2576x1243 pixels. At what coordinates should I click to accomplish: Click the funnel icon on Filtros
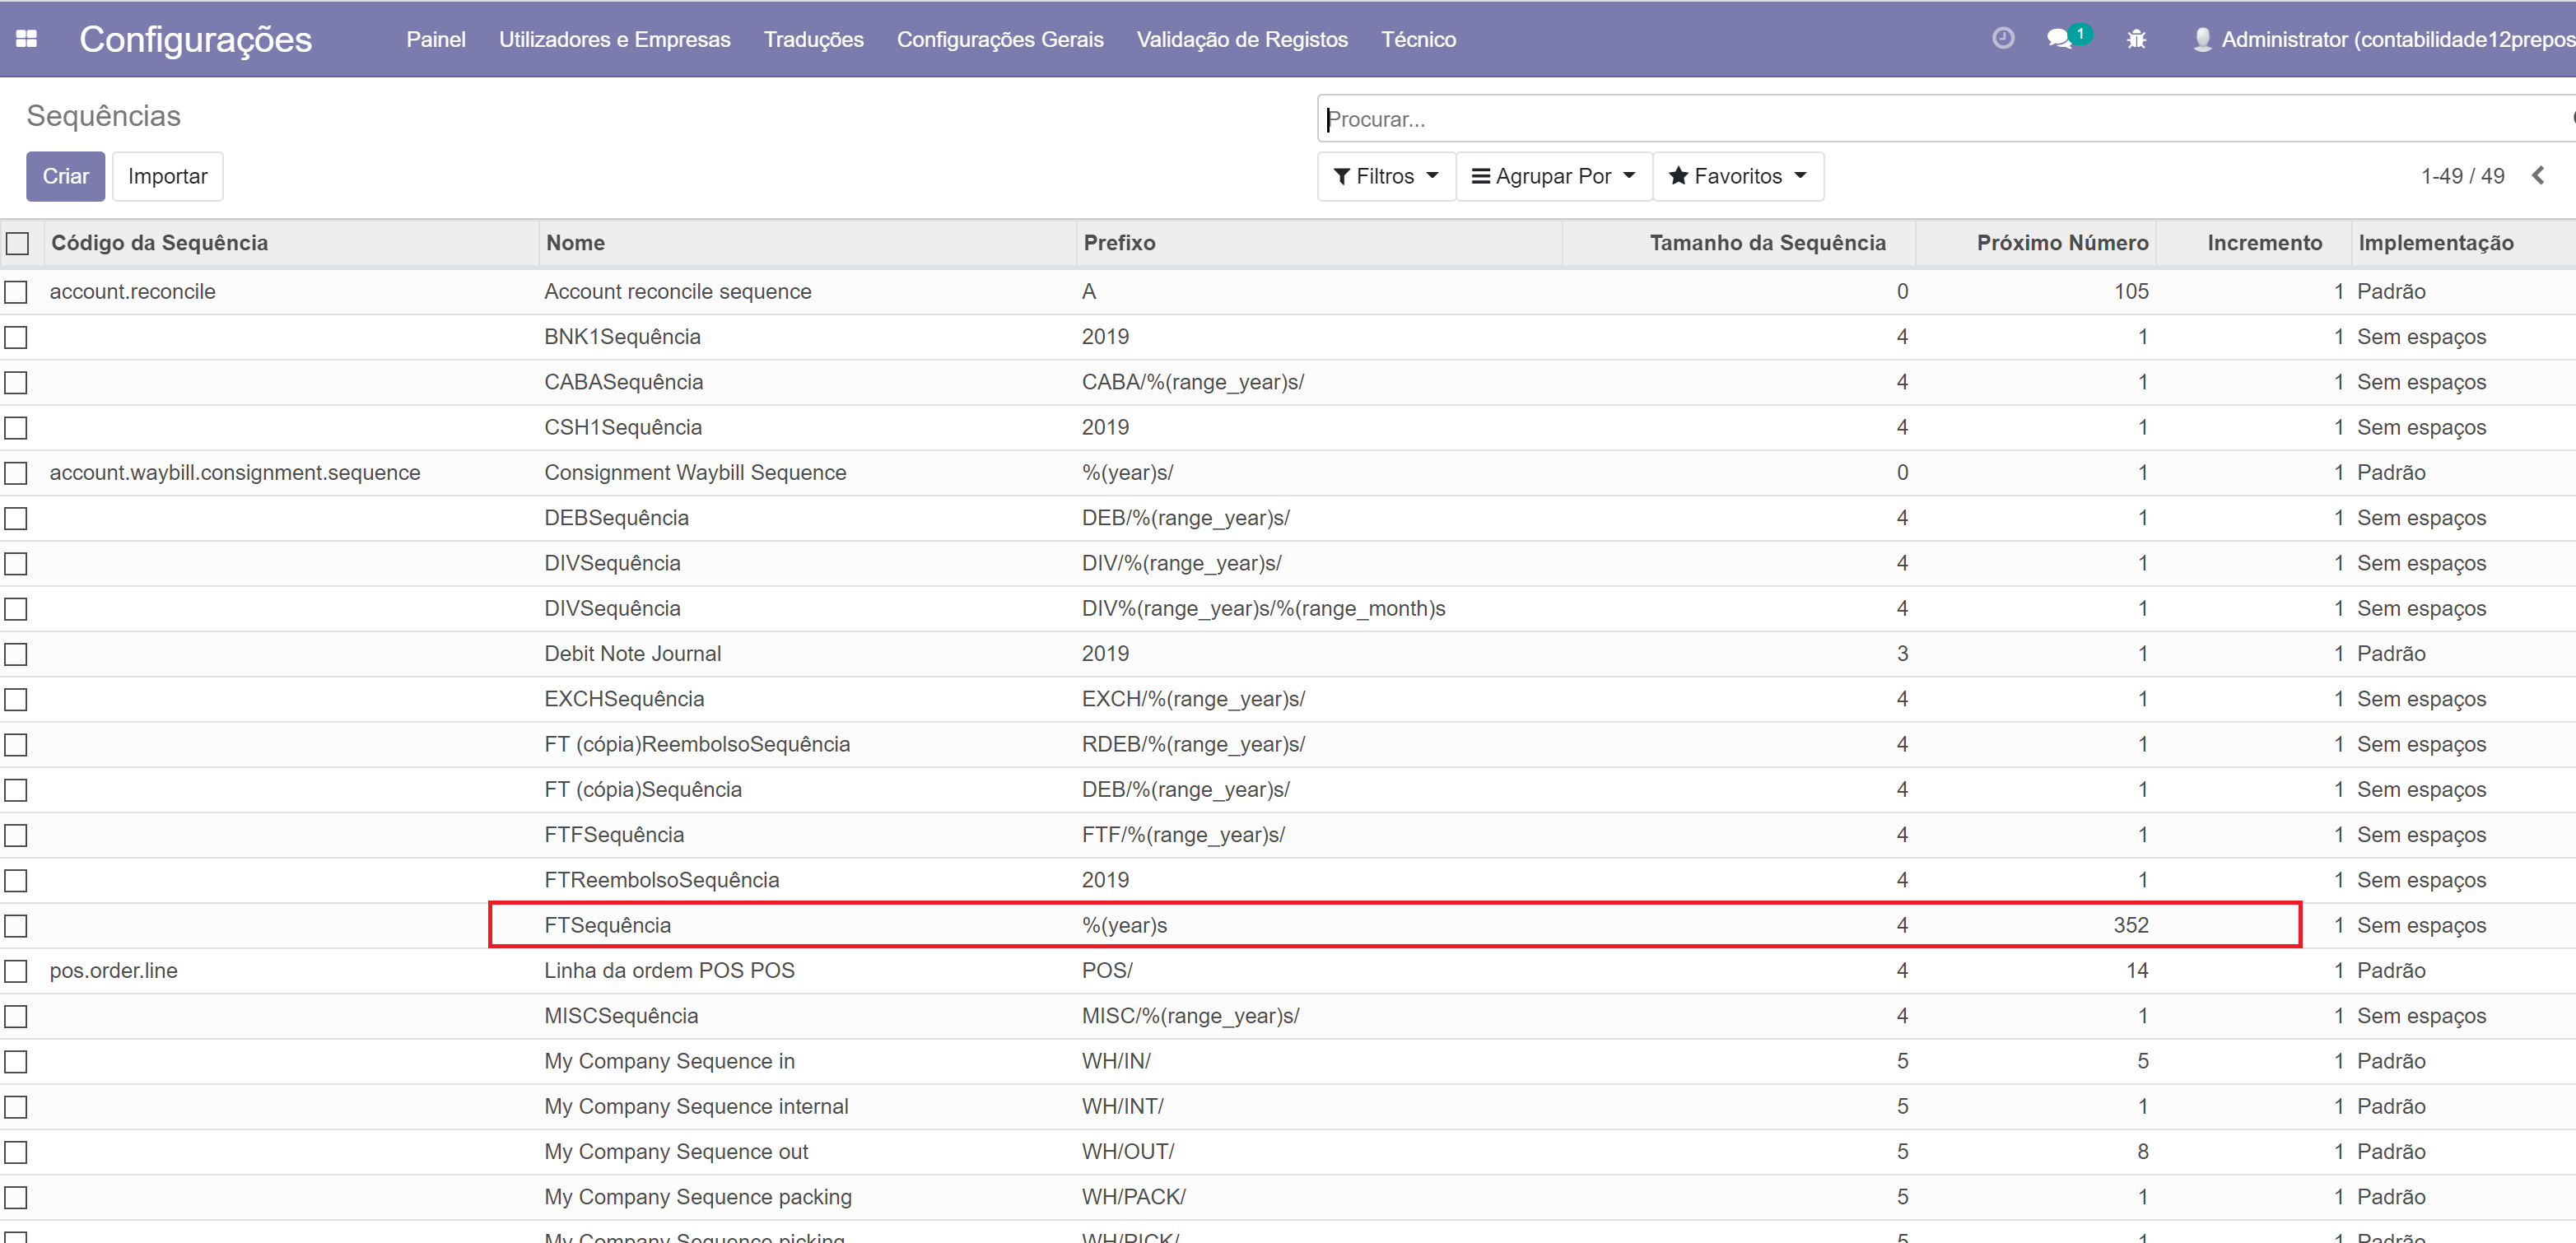coord(1342,176)
